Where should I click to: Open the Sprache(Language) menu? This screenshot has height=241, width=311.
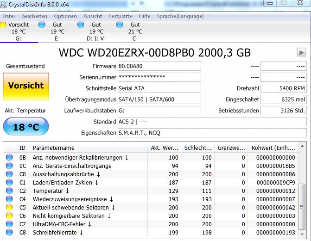pos(180,16)
